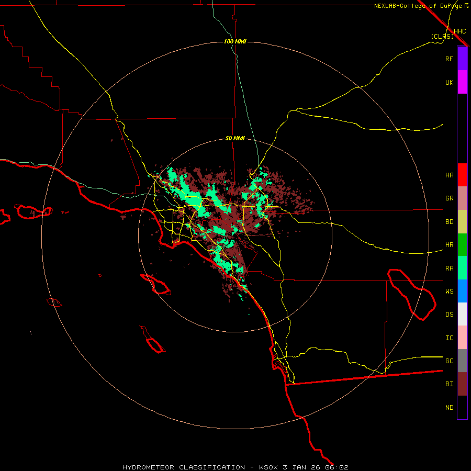
Task: Click the WS legend label
Action: tap(449, 291)
